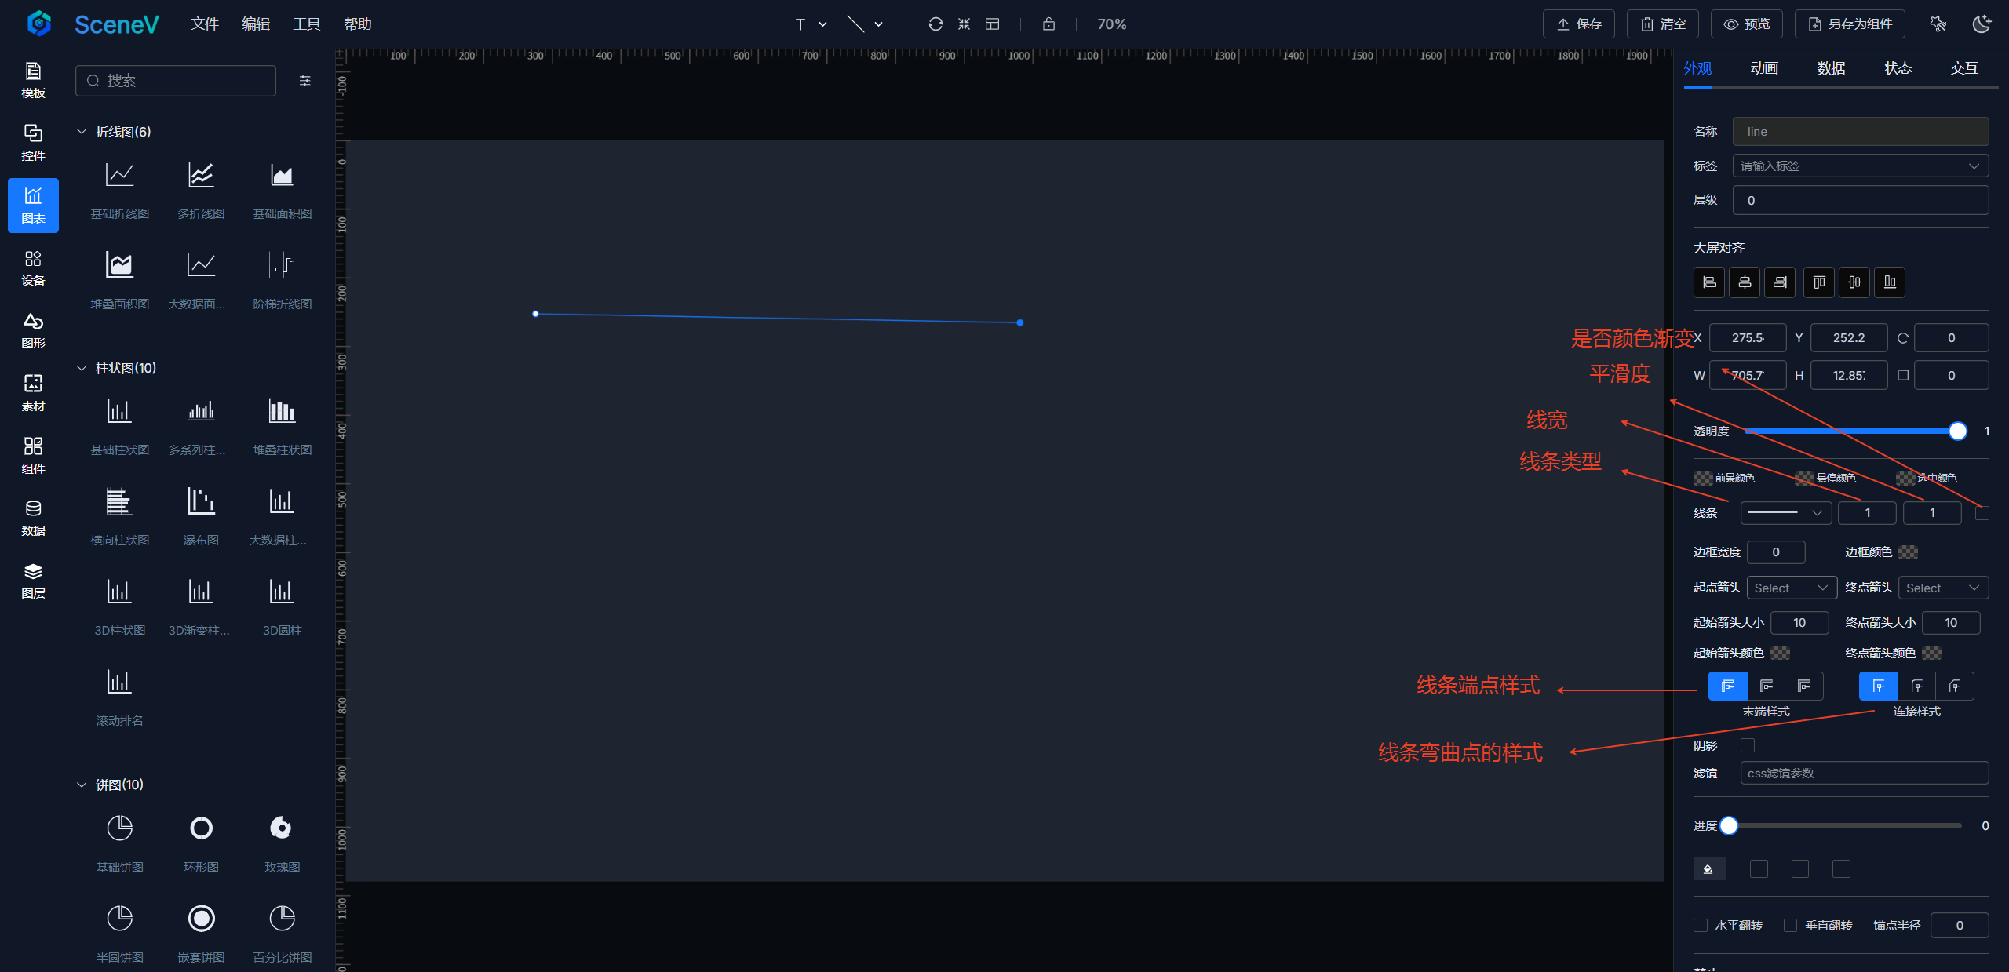Screen dimensions: 2009x972
Task: Enable the 阴影 shadow checkbox
Action: click(x=1748, y=745)
